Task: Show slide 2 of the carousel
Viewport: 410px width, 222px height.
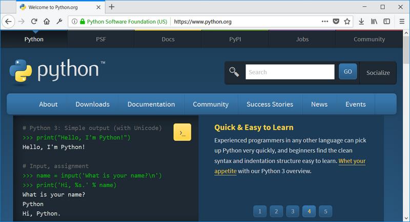Action: 276,211
